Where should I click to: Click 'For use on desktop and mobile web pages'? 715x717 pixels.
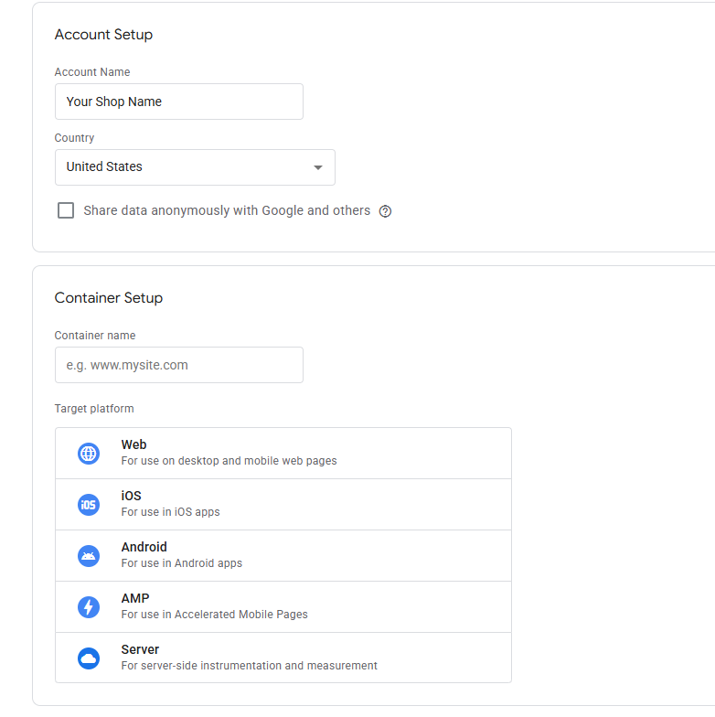pos(229,461)
